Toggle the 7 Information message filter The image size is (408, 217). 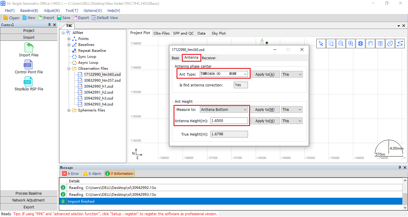point(119,173)
